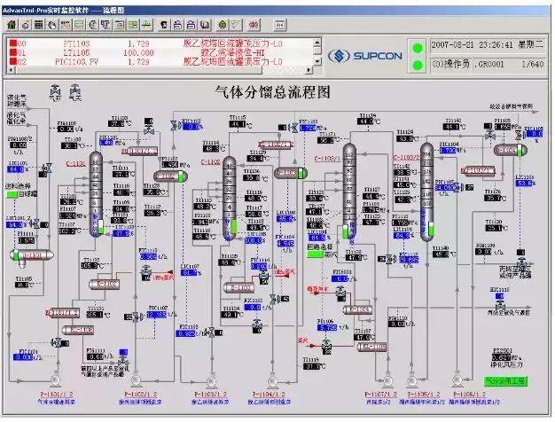Viewport: 555px width, 422px height.
Task: Click the greyed checkmark toolbar icon
Action: point(236,25)
